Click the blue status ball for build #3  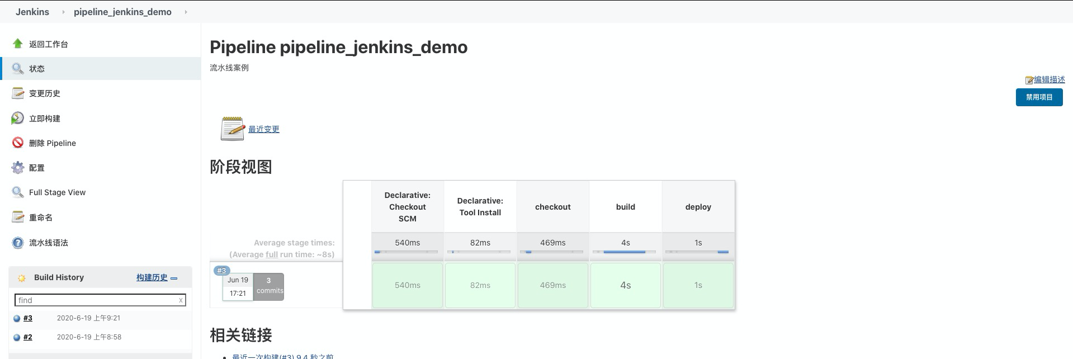click(x=17, y=319)
